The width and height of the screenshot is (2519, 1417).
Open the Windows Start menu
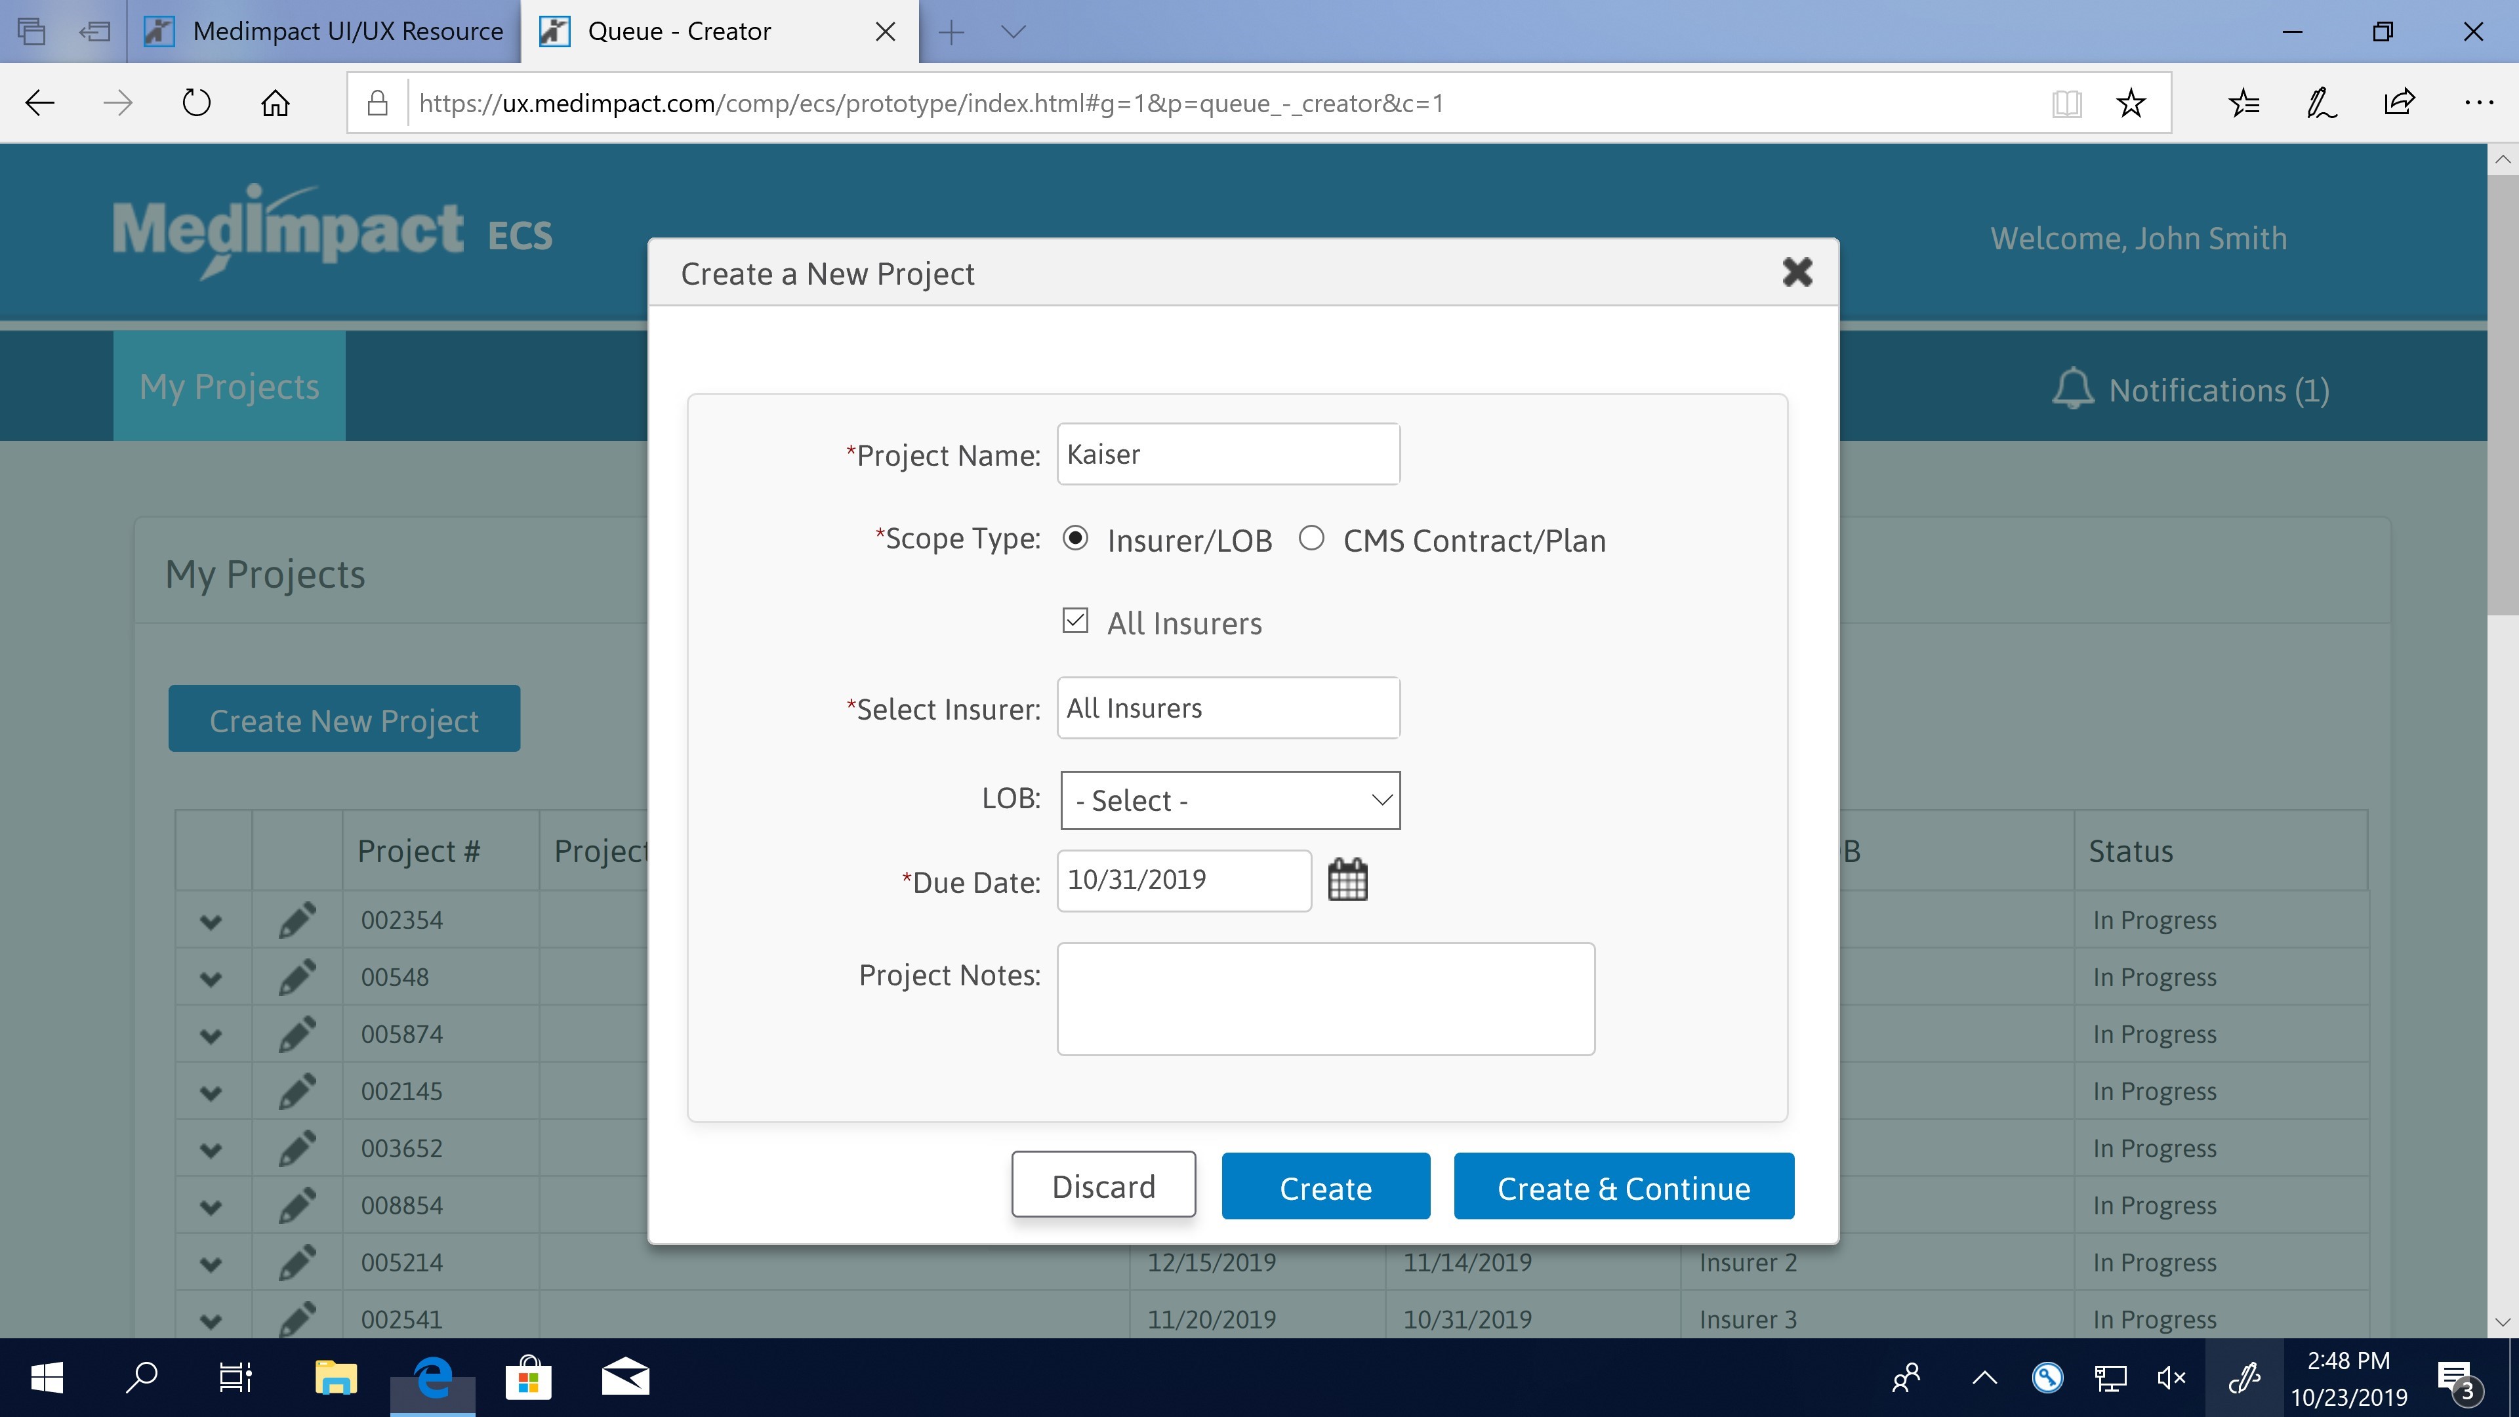[x=47, y=1378]
